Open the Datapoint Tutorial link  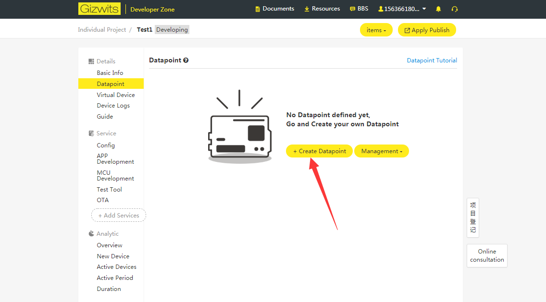pos(432,60)
